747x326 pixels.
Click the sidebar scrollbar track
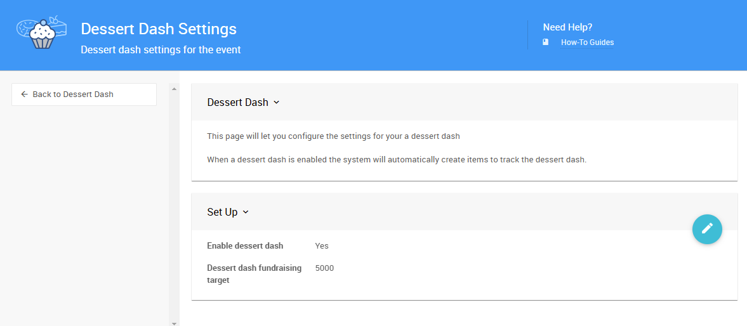[174, 203]
